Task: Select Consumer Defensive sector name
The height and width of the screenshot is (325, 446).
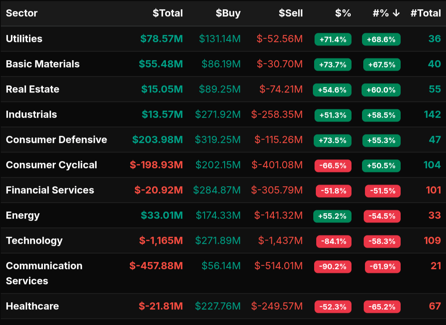Action: 57,140
